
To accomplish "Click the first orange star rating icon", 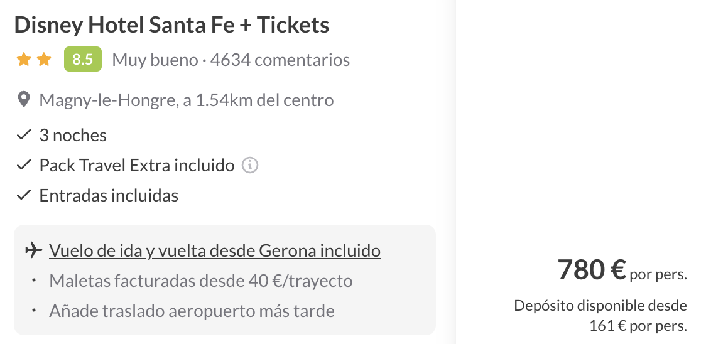I will pyautogui.click(x=23, y=60).
